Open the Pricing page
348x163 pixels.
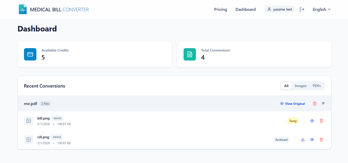(220, 9)
